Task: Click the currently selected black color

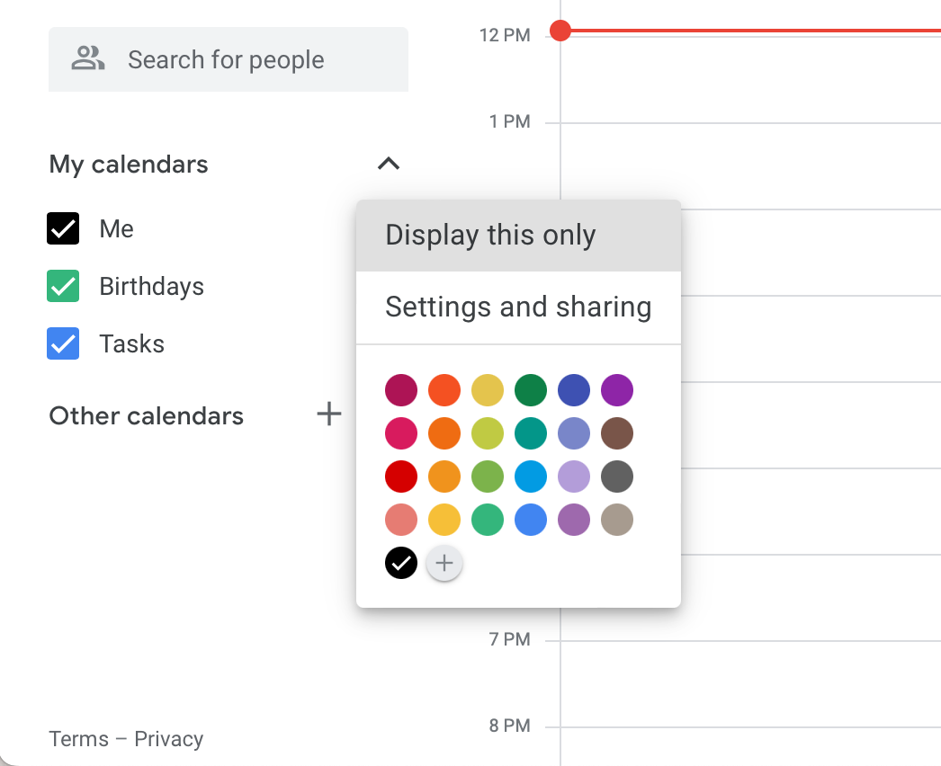Action: [401, 563]
